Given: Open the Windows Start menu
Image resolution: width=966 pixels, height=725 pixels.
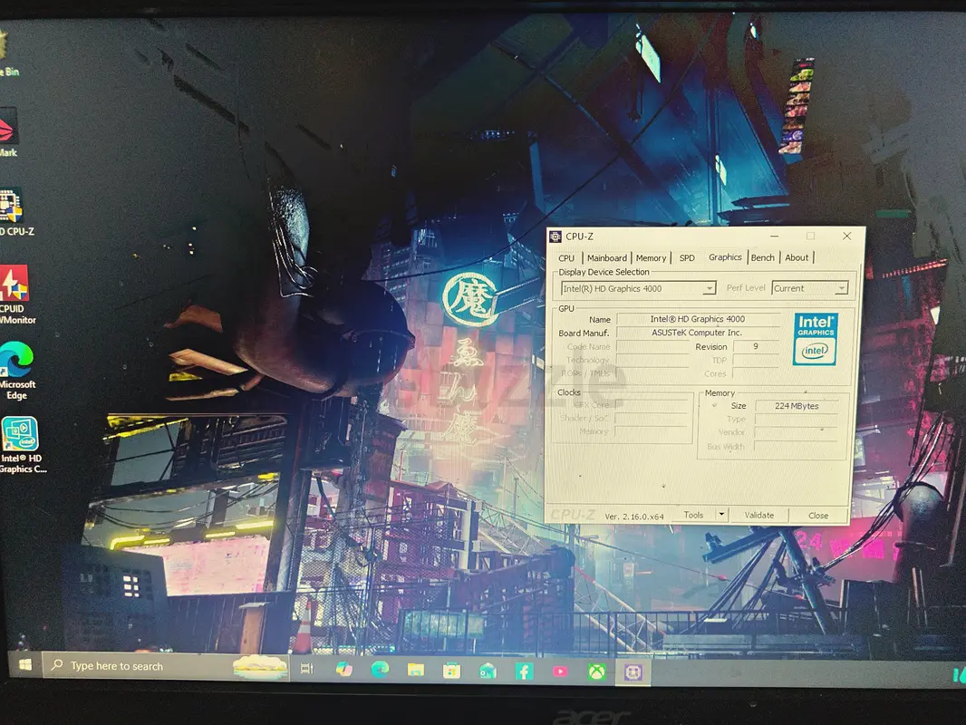Looking at the screenshot, I should (25, 665).
